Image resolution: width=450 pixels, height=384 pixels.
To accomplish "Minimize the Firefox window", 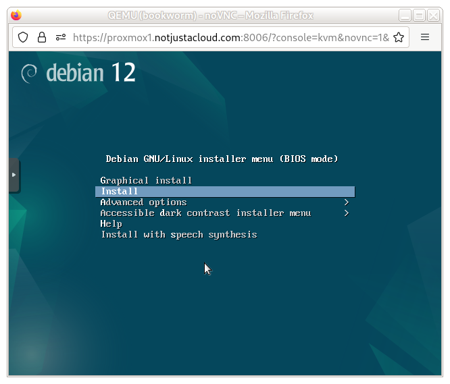I will click(405, 16).
